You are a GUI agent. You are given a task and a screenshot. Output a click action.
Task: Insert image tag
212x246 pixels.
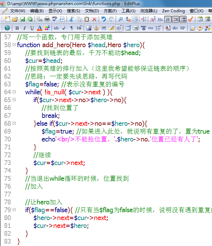pos(89,28)
